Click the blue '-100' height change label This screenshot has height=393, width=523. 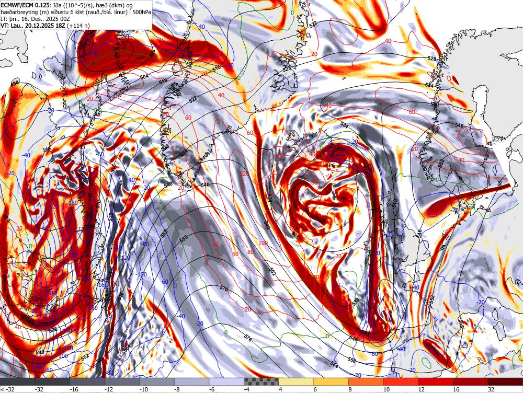[141, 274]
